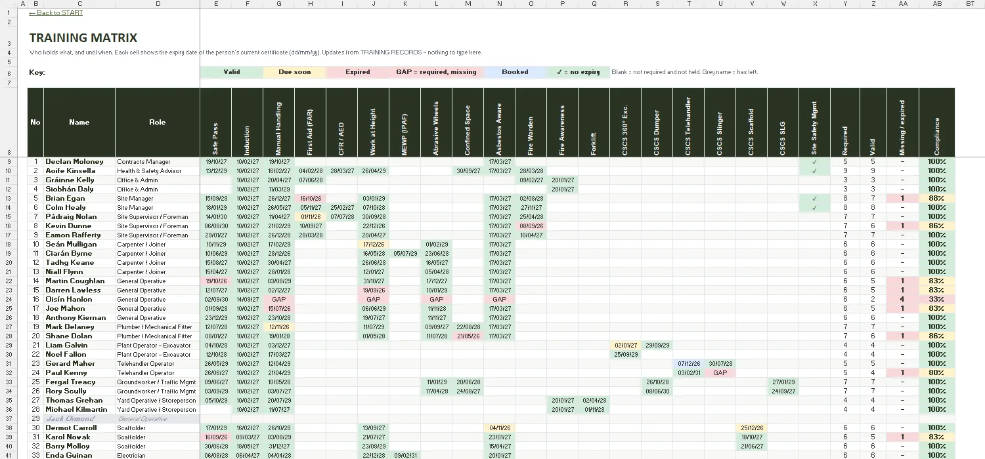Viewport: 985px width, 459px height.
Task: Select Oisín Hanlon's missing count 4
Action: [902, 299]
